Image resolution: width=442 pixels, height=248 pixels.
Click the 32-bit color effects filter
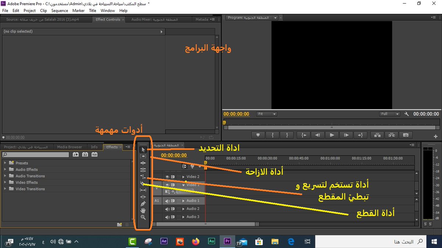[x=85, y=155]
